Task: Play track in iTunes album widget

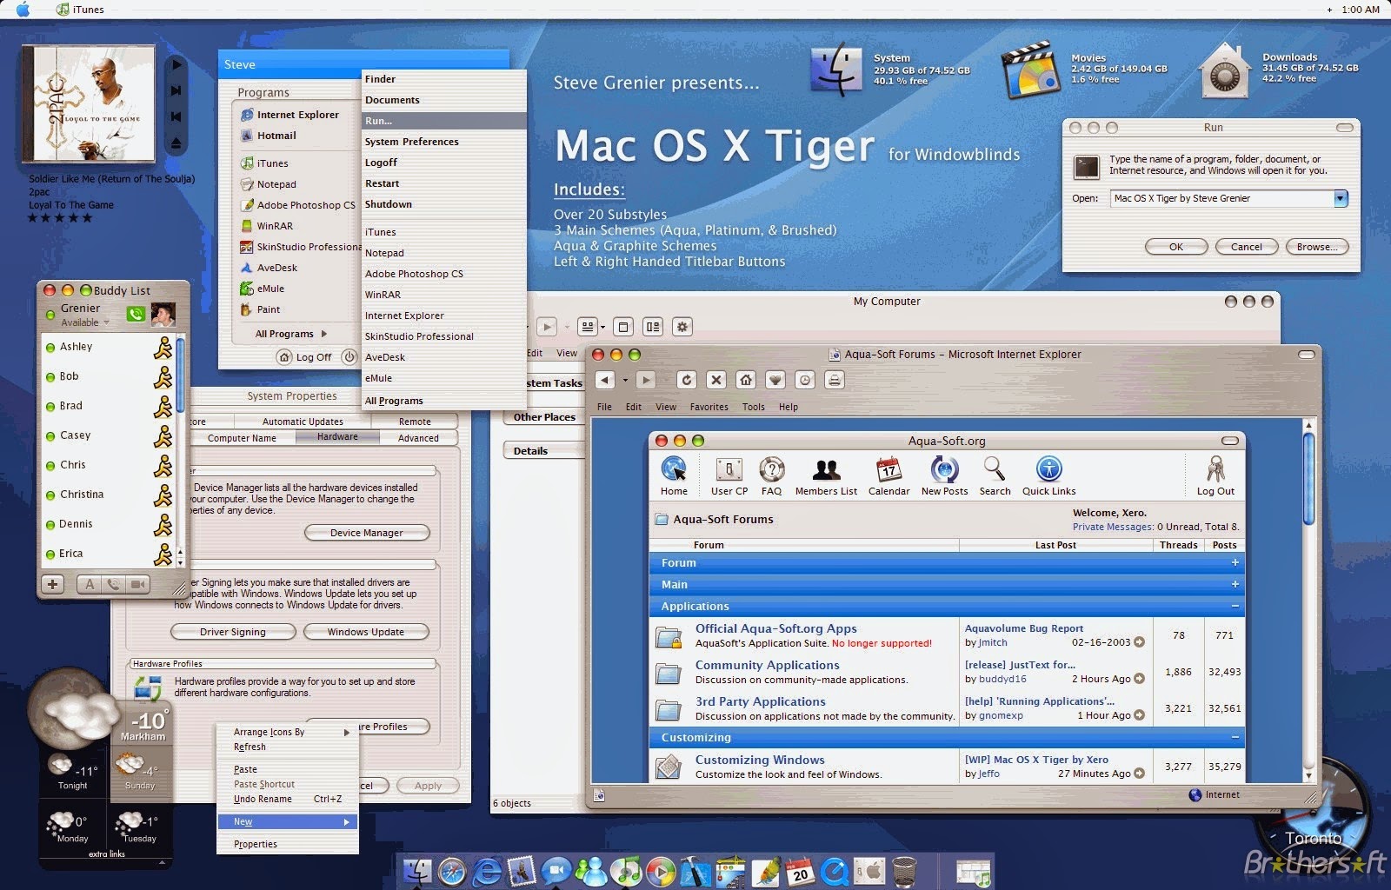Action: 176,64
